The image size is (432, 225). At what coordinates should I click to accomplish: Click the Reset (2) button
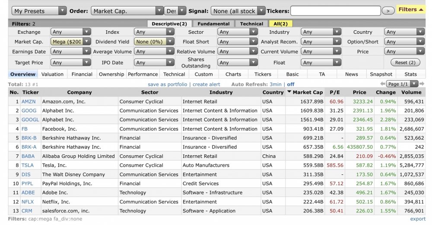pos(404,63)
